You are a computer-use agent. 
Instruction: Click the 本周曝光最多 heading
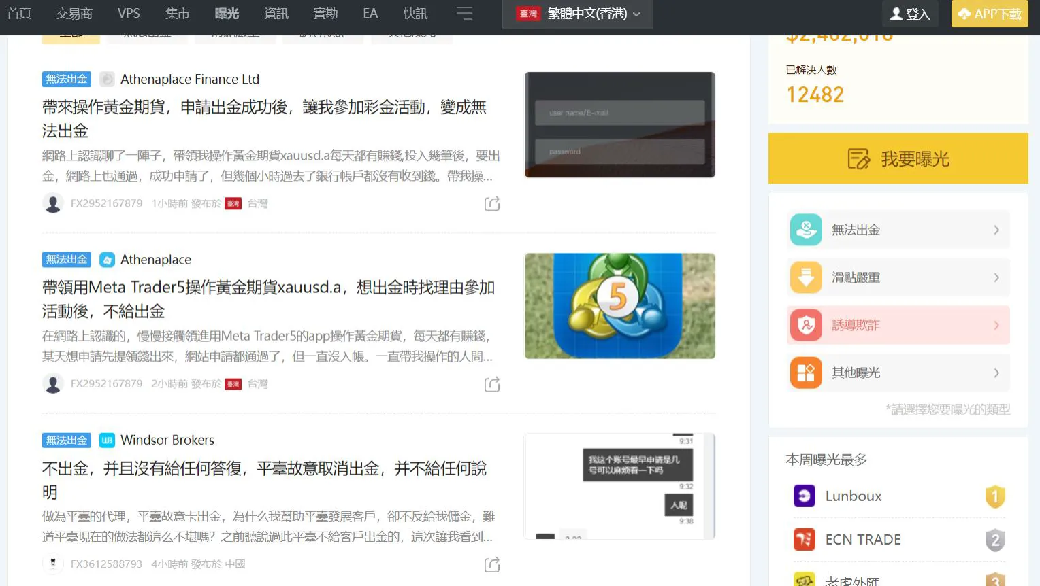[x=826, y=460]
